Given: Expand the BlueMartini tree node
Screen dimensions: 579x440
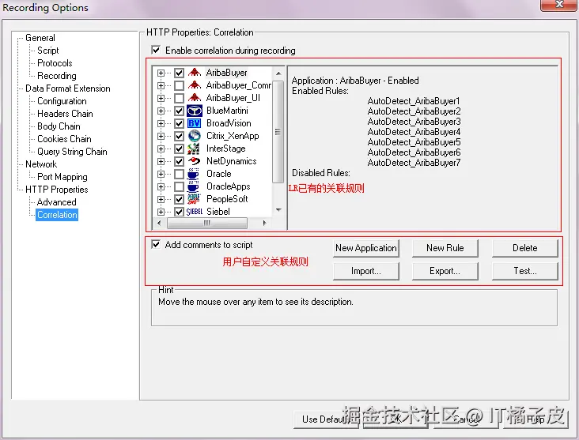Looking at the screenshot, I should pyautogui.click(x=161, y=111).
